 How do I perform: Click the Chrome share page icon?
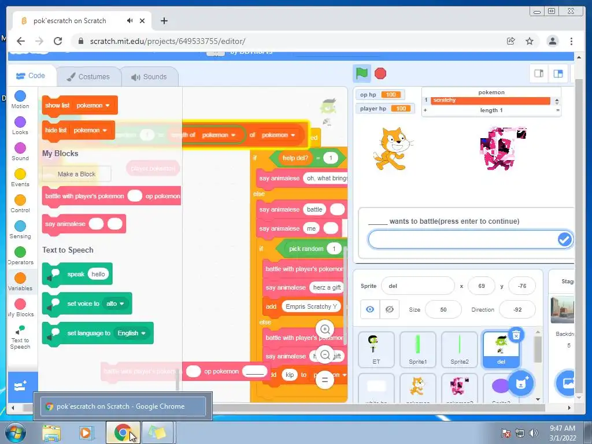pos(510,41)
